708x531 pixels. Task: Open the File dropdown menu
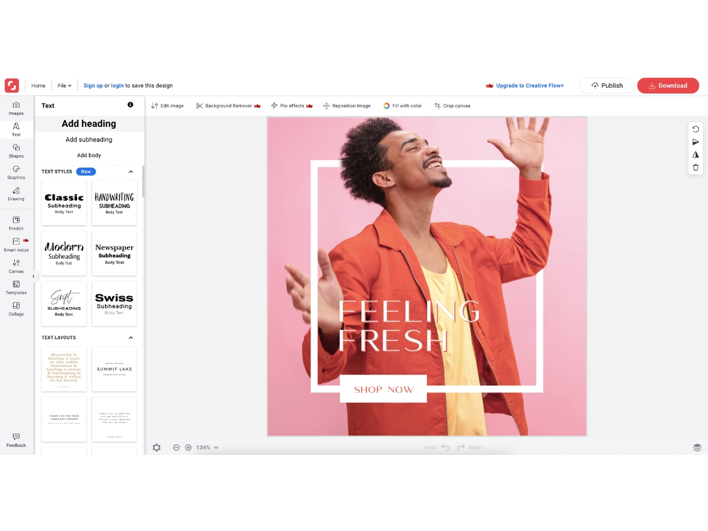pos(64,86)
